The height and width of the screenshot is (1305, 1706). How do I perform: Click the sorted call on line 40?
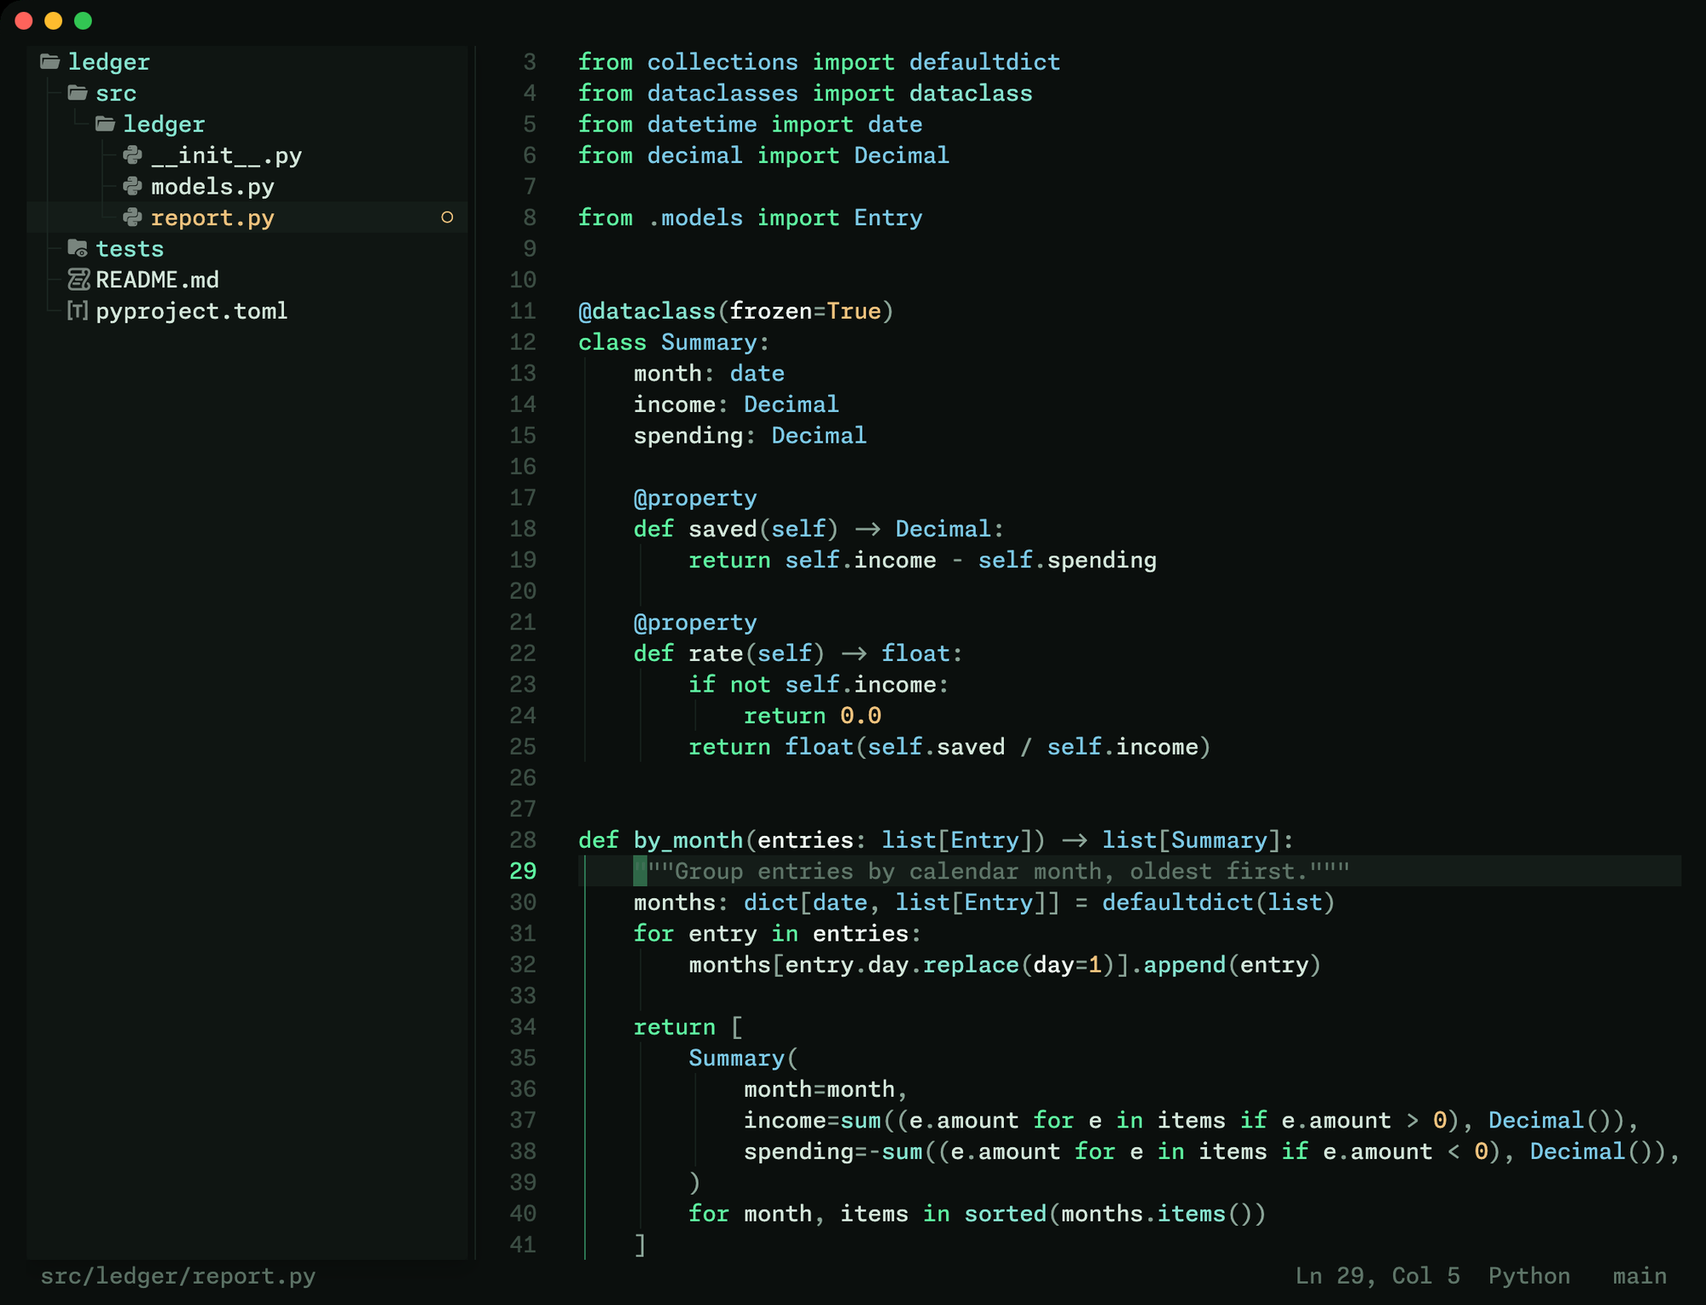(1006, 1214)
